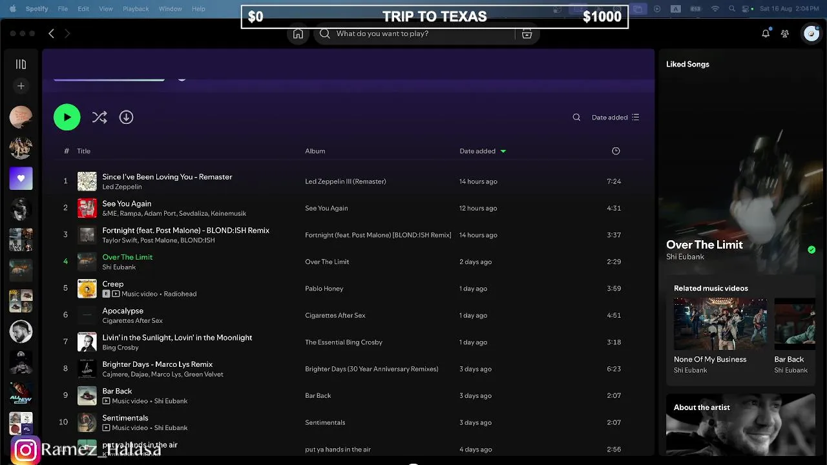Go back with the left arrow
The image size is (827, 465).
point(51,34)
